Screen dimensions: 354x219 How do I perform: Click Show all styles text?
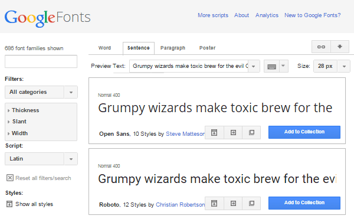[x=34, y=204]
